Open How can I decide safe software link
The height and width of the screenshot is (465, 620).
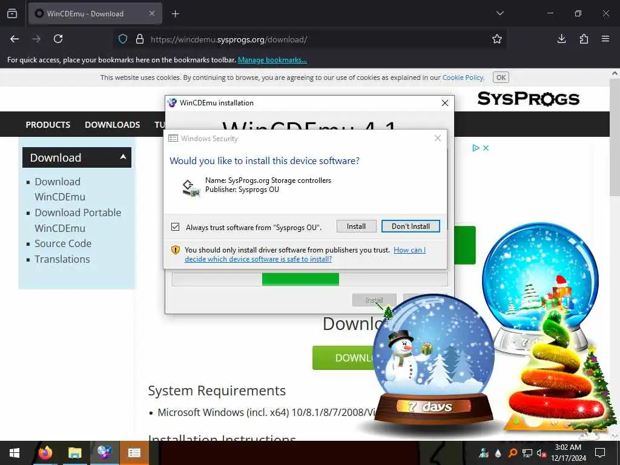(x=305, y=254)
